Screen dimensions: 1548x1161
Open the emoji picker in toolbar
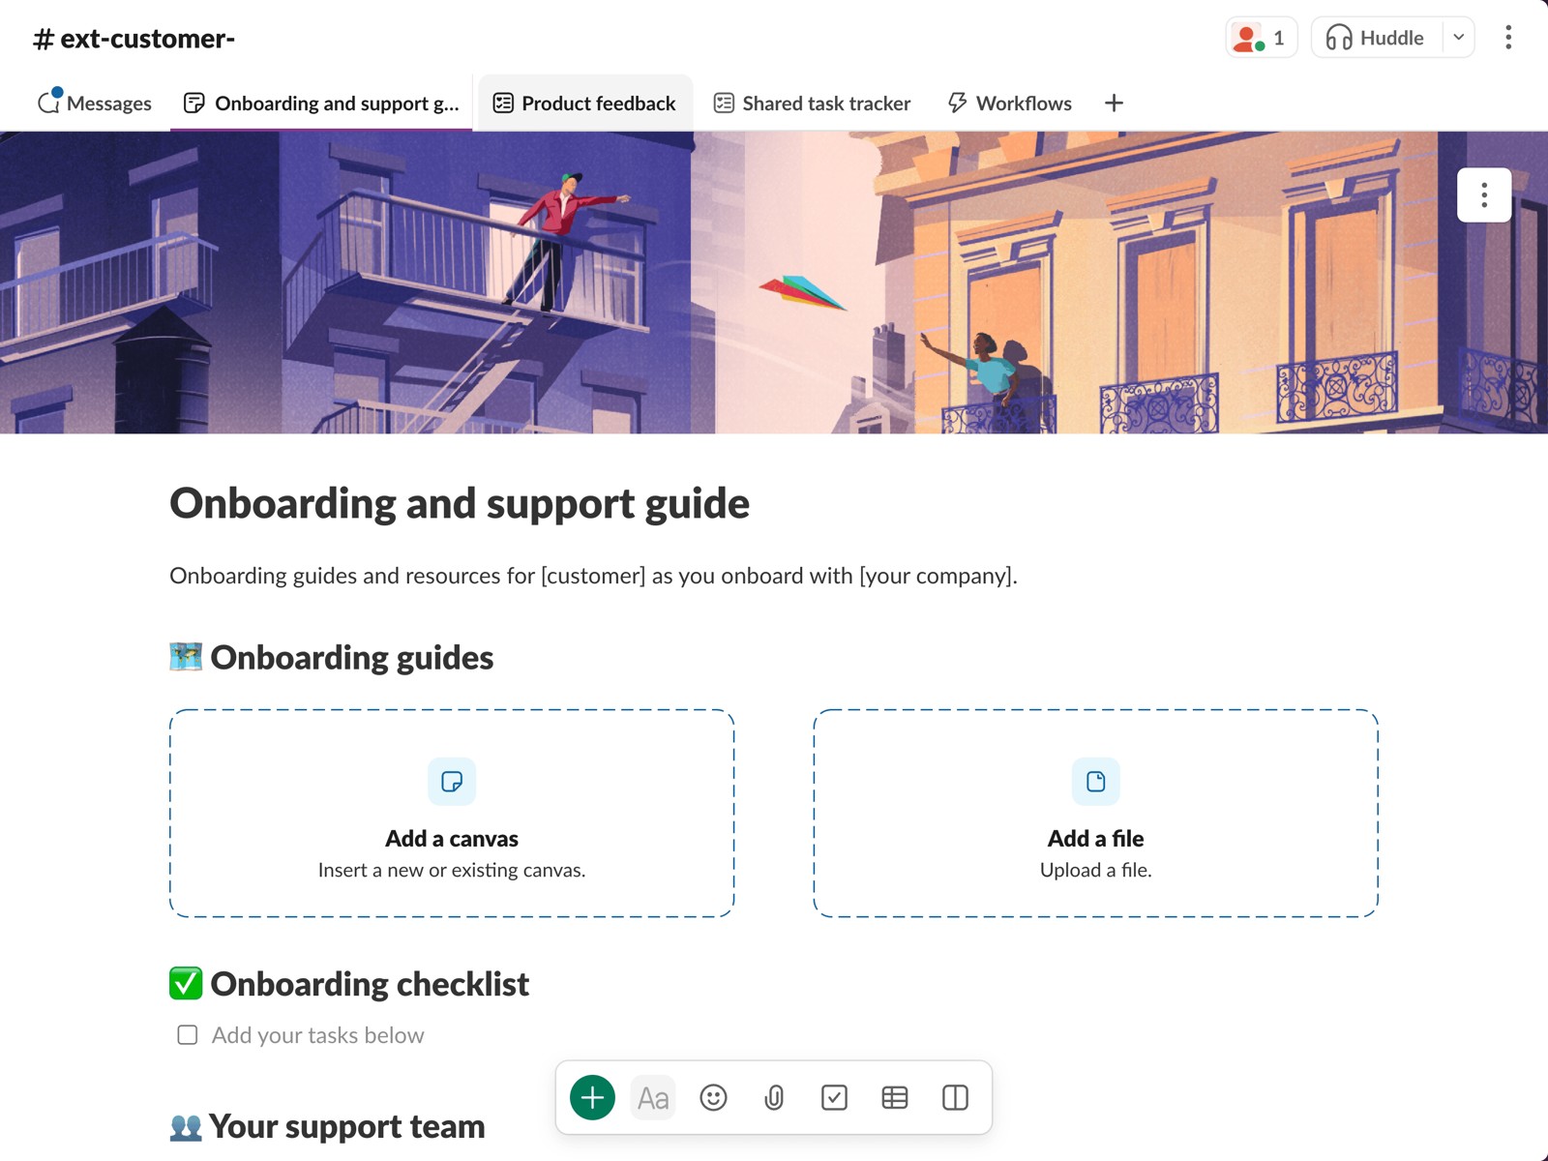[713, 1097]
